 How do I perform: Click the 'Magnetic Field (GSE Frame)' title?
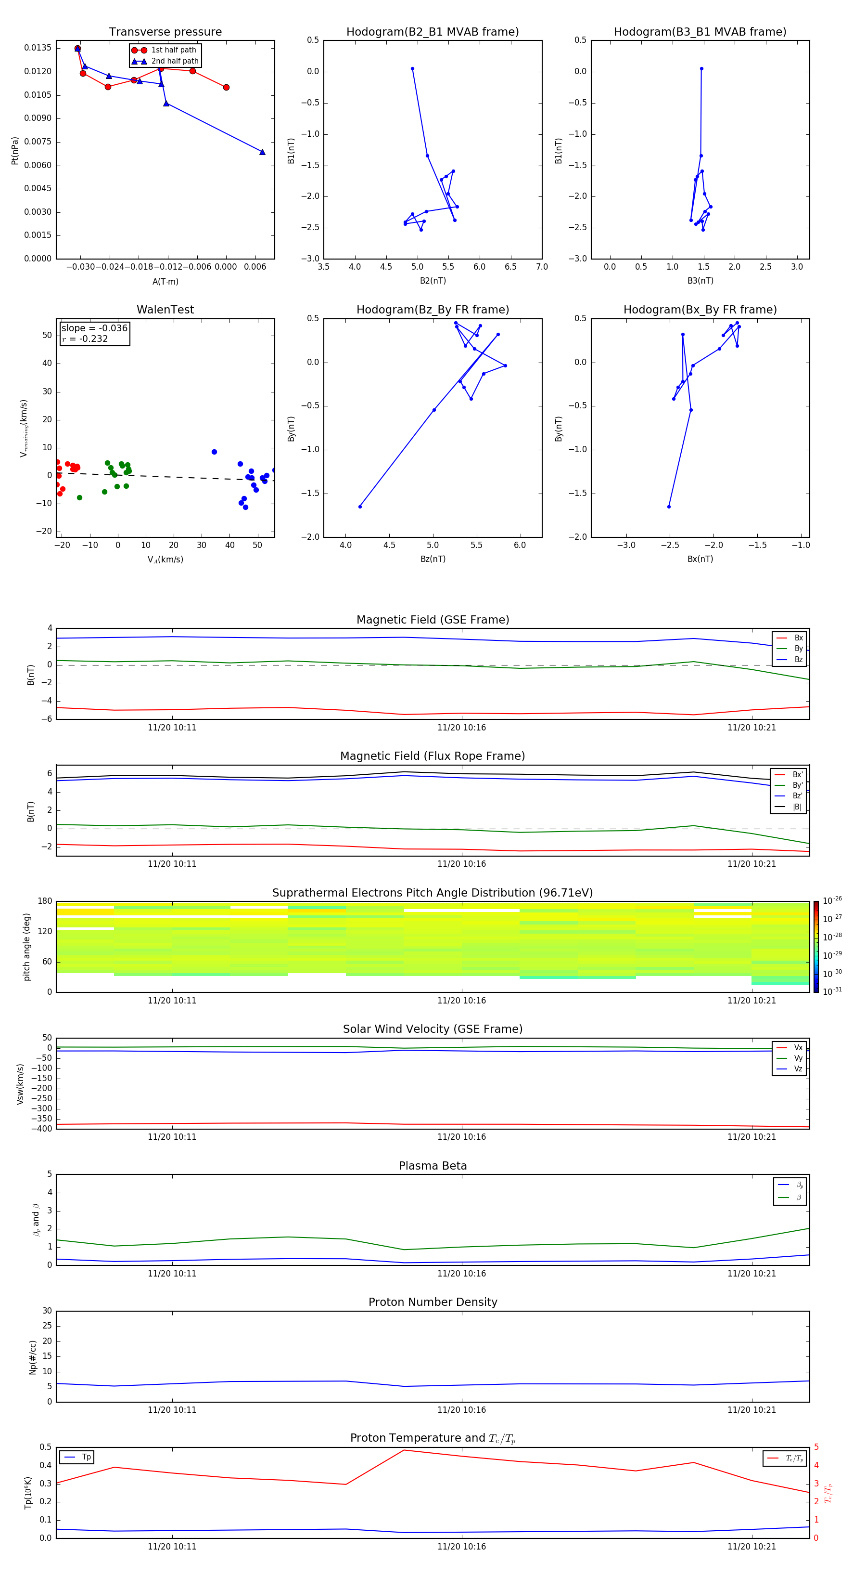click(433, 620)
